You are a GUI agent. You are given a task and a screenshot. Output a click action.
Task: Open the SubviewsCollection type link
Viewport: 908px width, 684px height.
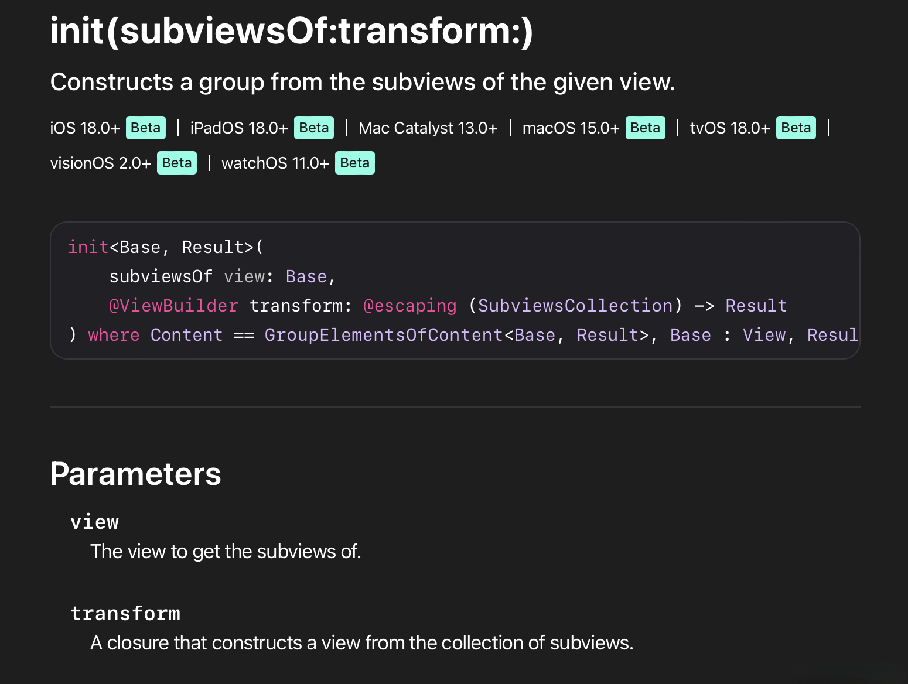pos(575,306)
